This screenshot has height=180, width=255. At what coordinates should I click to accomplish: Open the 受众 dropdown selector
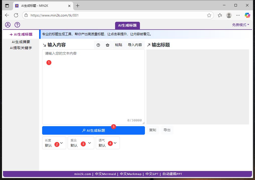coord(81,143)
